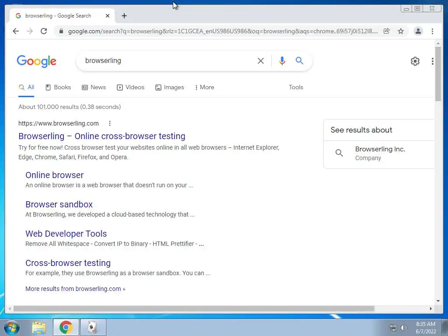The image size is (448, 336).
Task: Click the Show desktop strip
Action: (445, 327)
